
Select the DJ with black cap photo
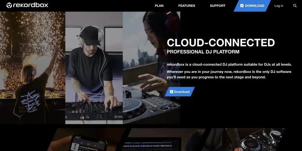click(x=94, y=68)
